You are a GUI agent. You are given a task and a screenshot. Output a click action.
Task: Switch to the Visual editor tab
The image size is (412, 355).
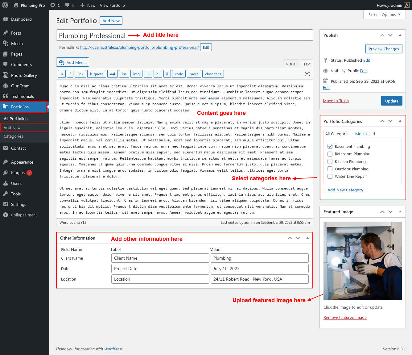point(291,64)
